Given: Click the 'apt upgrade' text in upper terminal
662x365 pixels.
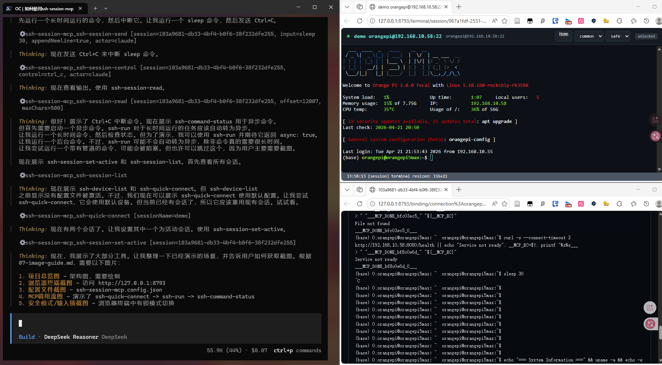Looking at the screenshot, I should [x=497, y=121].
